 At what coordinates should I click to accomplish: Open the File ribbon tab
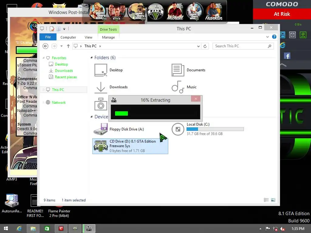click(x=48, y=37)
